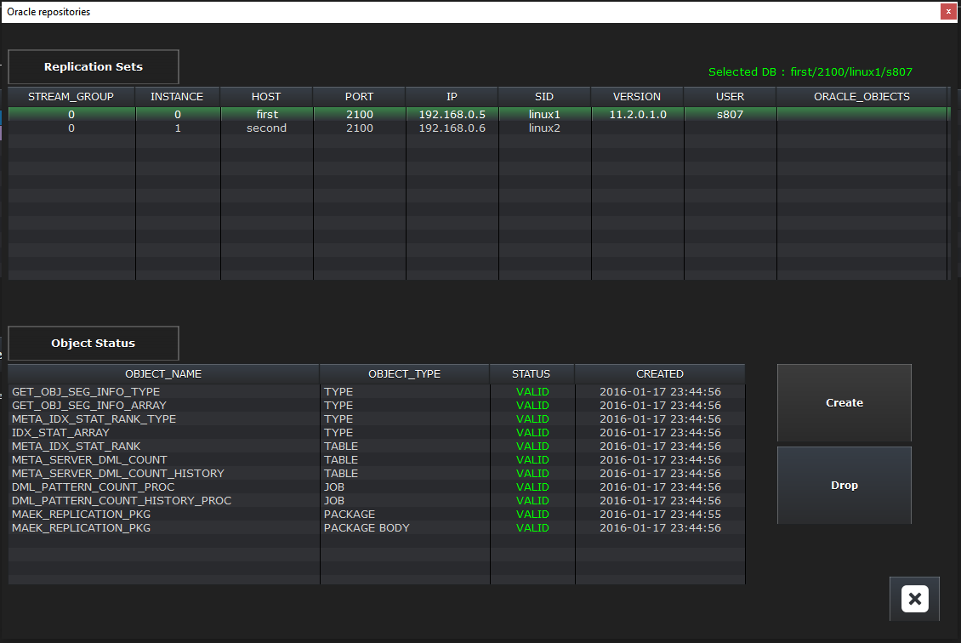Select the row with host 'first'

pyautogui.click(x=478, y=115)
